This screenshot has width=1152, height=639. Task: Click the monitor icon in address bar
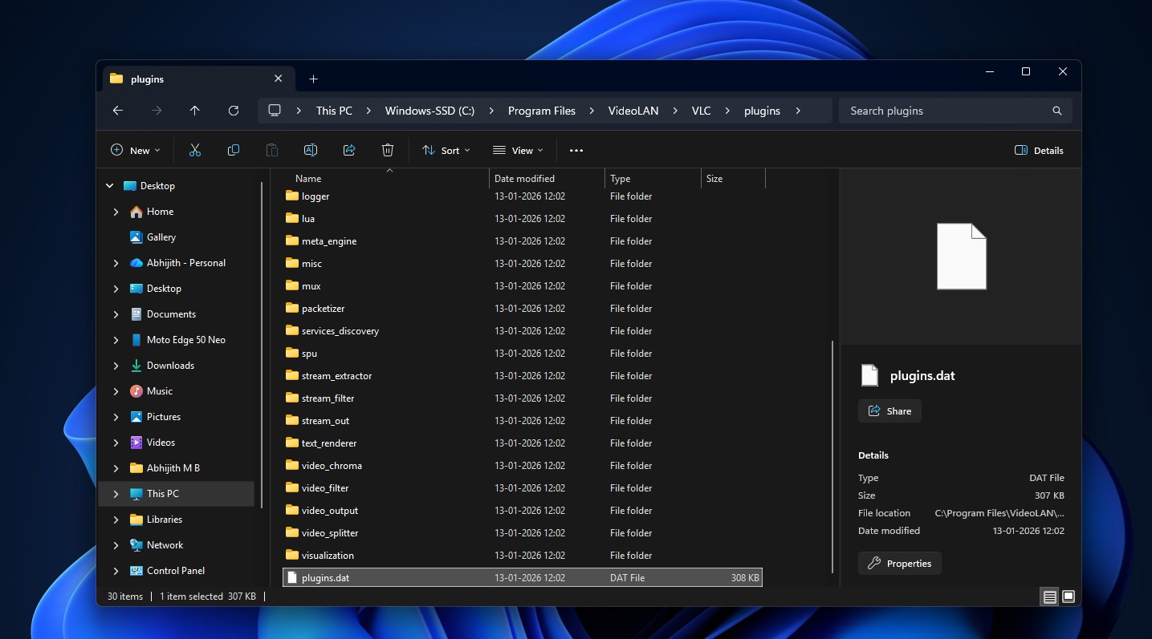point(275,111)
